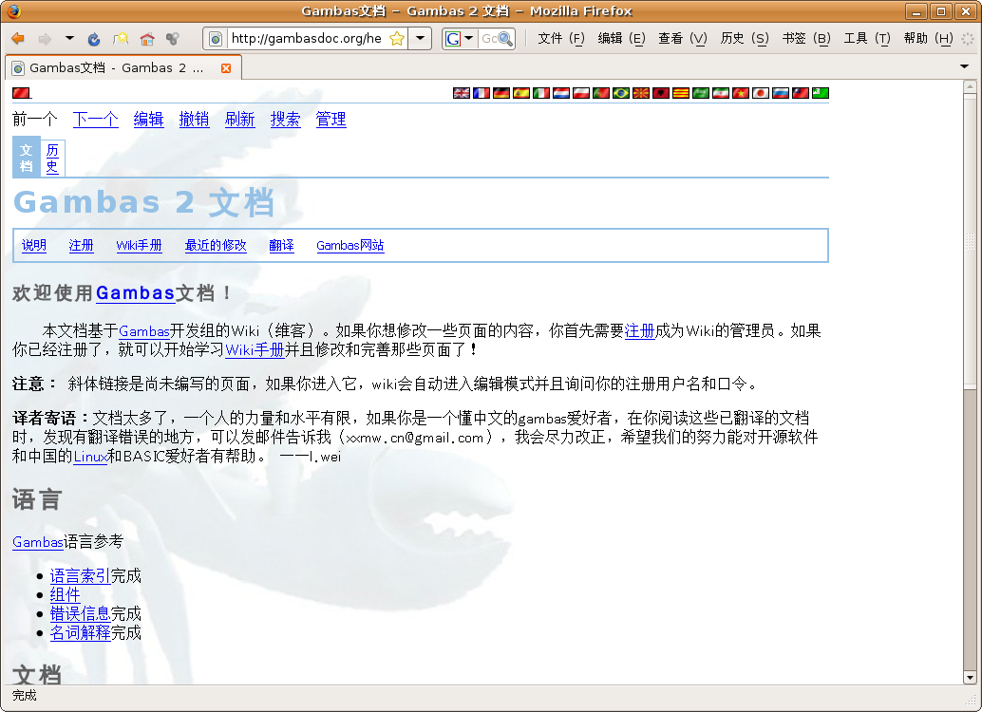Open the 最近的修改 link
982x712 pixels.
(x=216, y=246)
